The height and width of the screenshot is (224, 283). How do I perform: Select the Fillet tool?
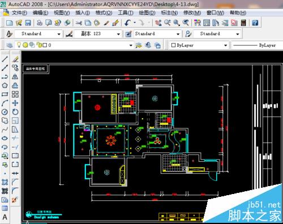[15, 191]
